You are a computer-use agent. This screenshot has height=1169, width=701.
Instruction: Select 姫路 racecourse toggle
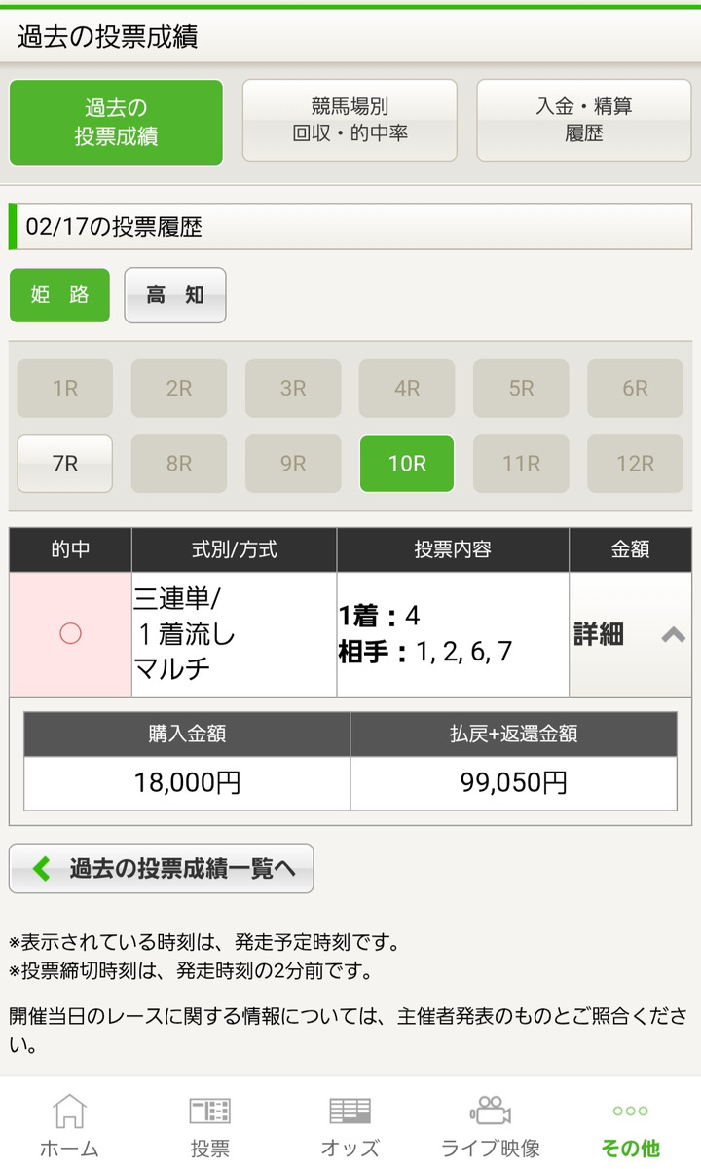(59, 295)
